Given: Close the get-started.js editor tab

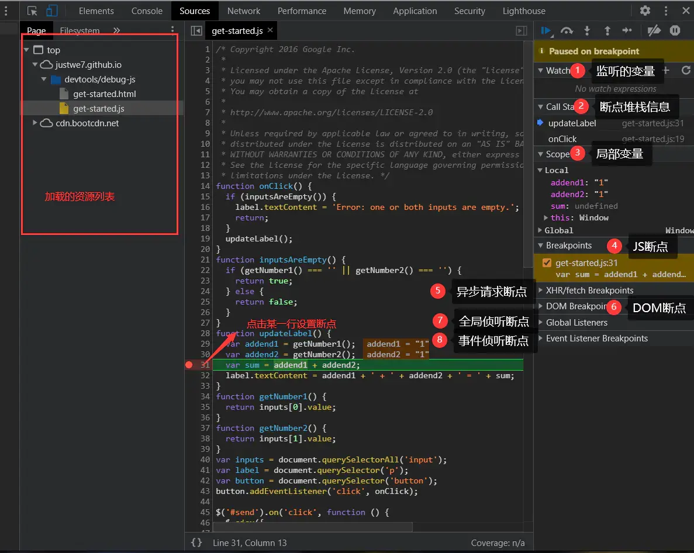Looking at the screenshot, I should tap(270, 30).
